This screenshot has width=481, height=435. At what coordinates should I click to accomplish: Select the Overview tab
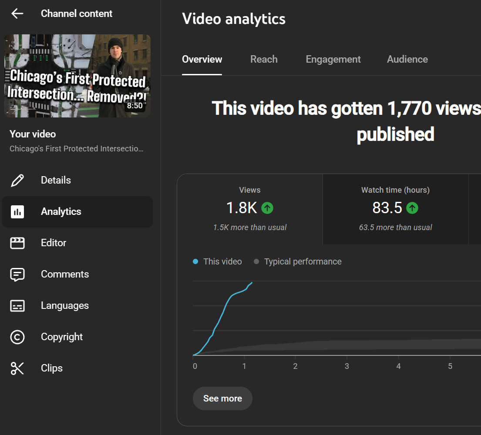coord(202,60)
